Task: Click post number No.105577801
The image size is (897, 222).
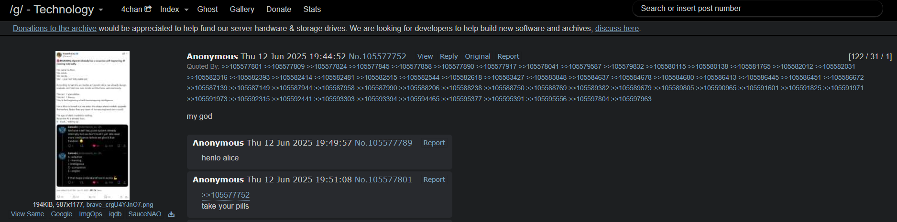Action: pos(383,180)
